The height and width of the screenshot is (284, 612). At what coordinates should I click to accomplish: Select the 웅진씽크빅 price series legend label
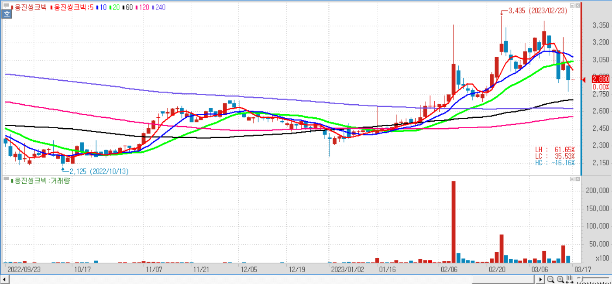pyautogui.click(x=29, y=7)
